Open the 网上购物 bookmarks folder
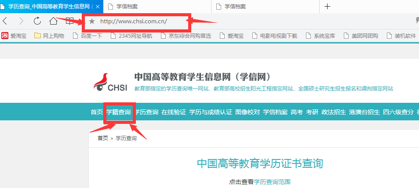This screenshot has width=419, height=188. click(49, 36)
